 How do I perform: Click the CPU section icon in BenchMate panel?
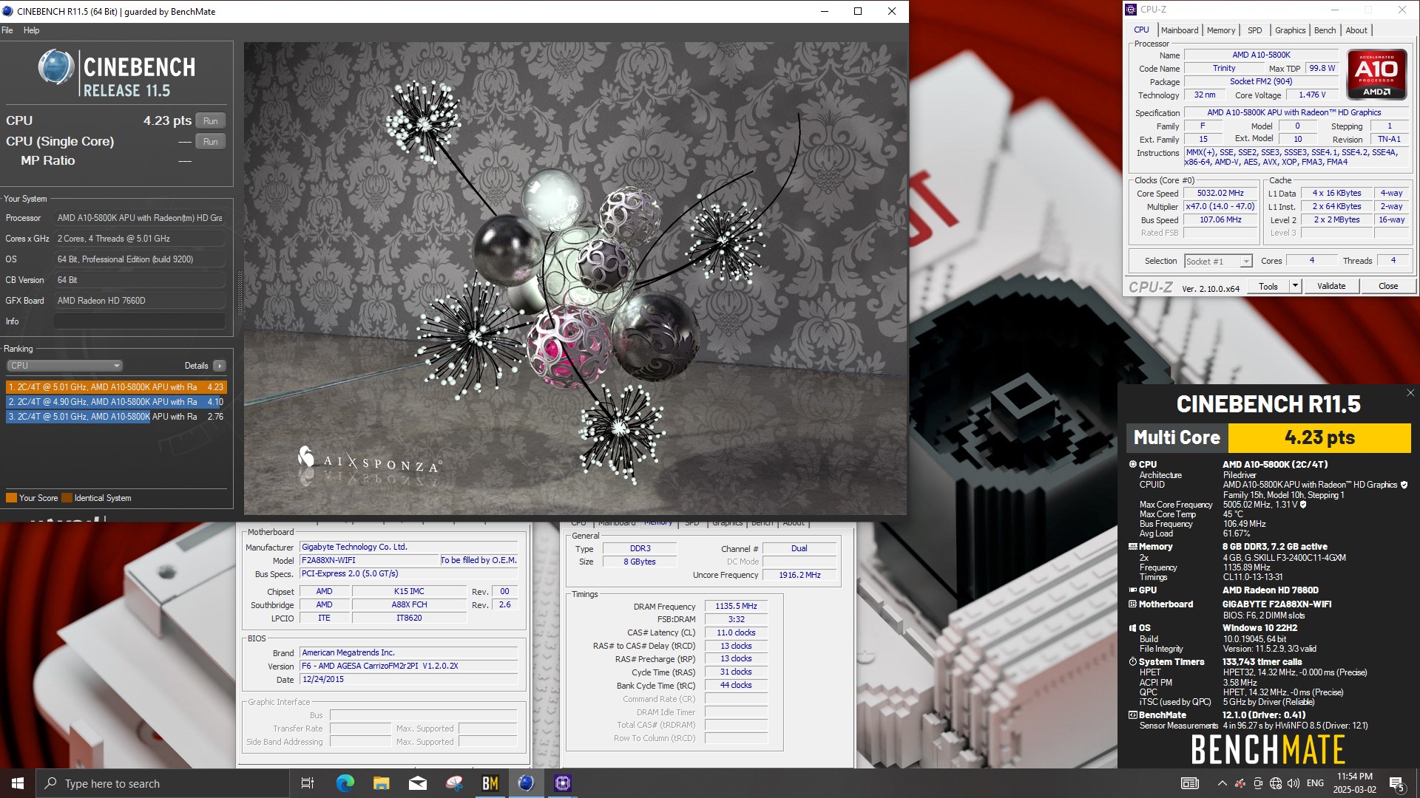click(1132, 465)
